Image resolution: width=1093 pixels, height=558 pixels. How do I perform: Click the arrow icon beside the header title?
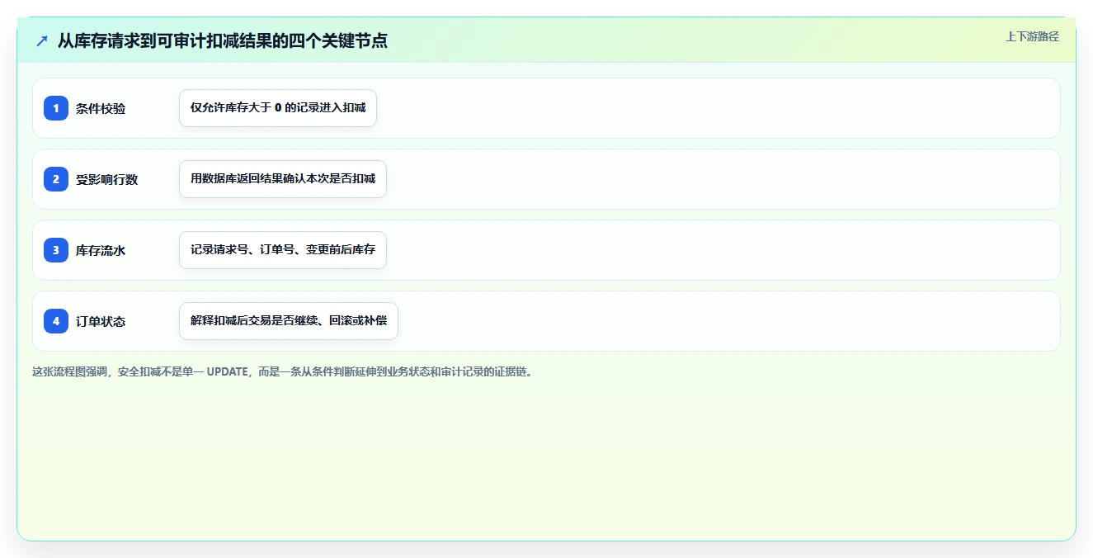point(42,40)
